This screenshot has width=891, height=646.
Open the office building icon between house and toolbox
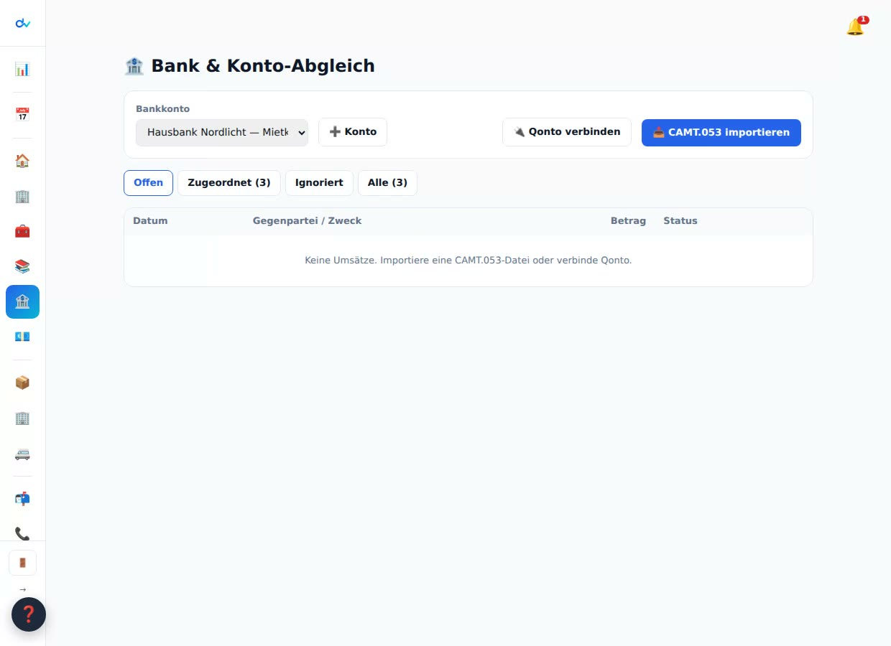22,196
